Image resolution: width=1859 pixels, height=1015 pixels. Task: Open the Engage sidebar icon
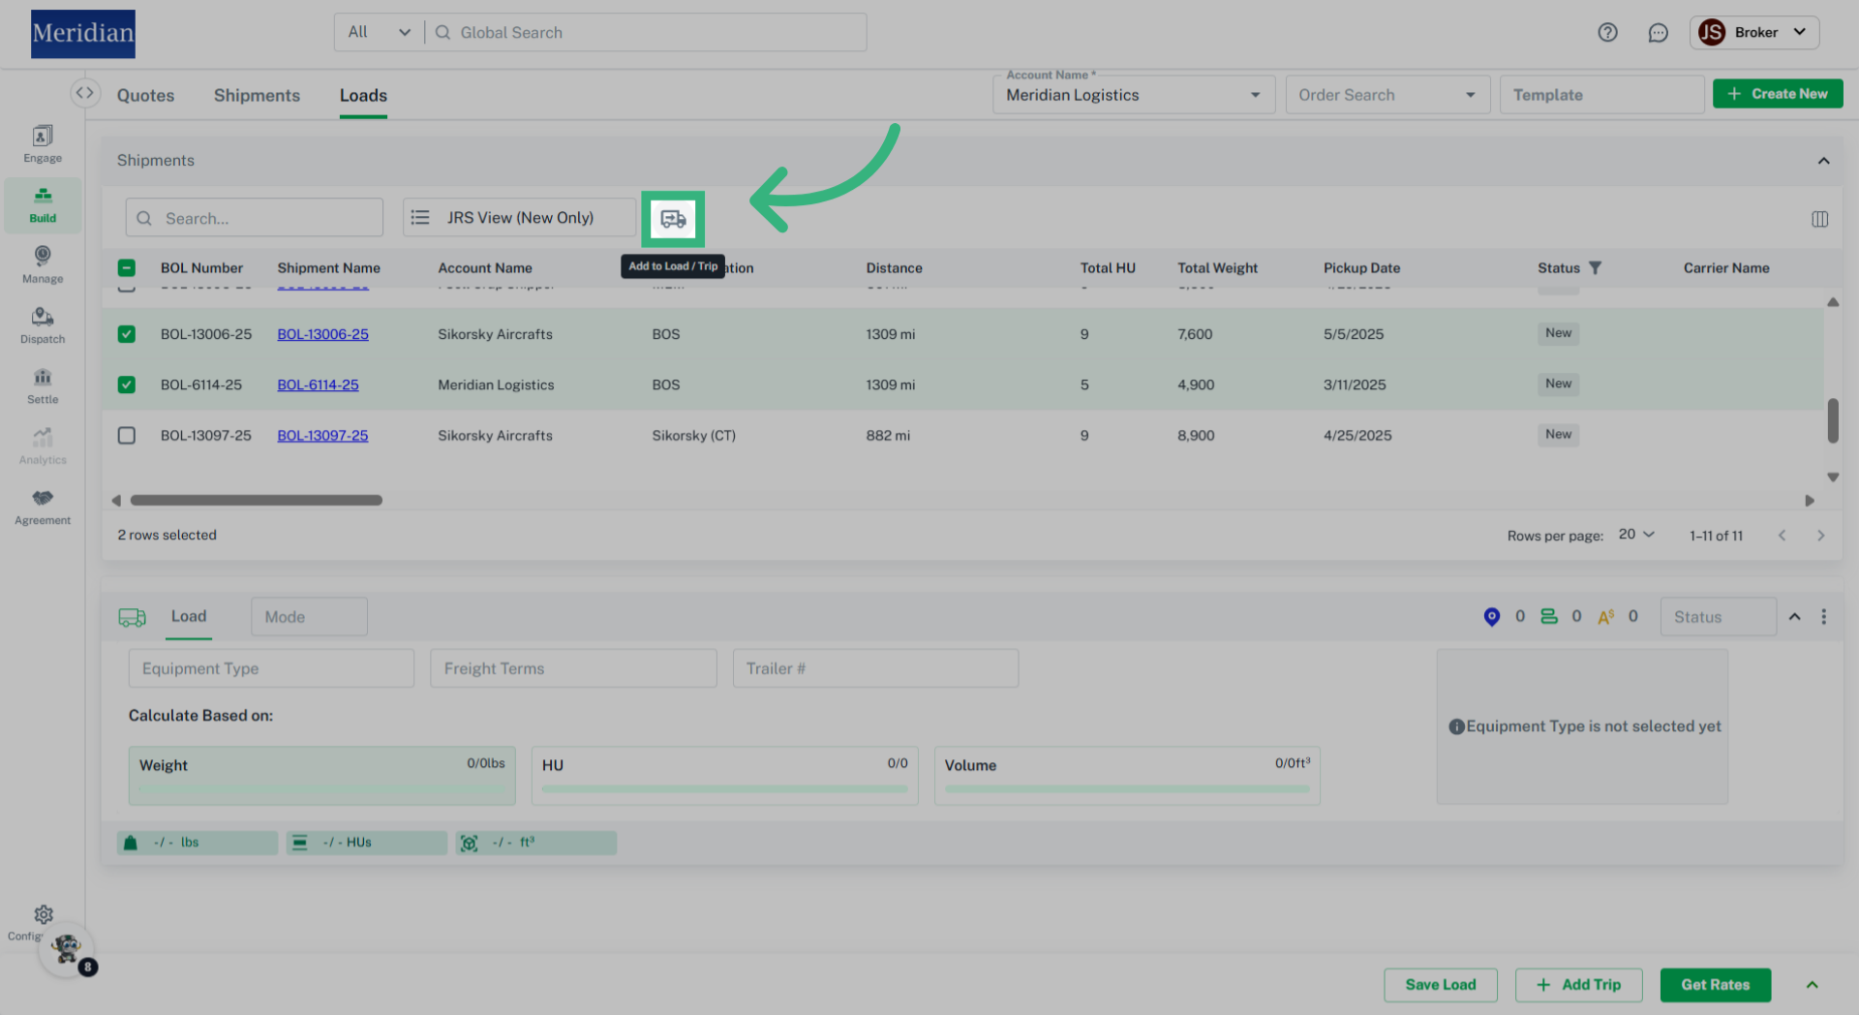tap(43, 143)
